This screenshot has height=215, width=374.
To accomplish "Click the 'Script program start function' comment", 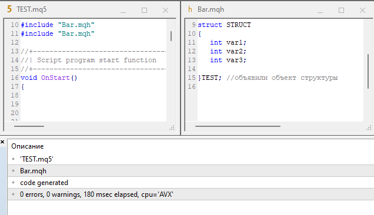I will coord(96,60).
